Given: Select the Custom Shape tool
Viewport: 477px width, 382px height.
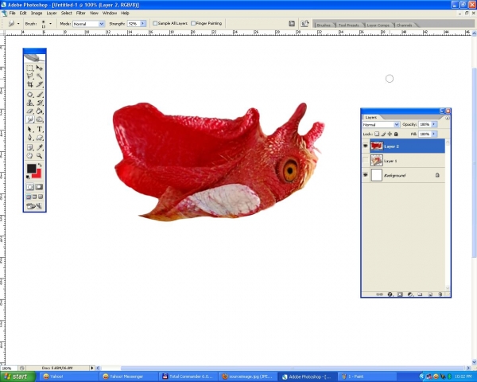Looking at the screenshot, I should [39, 138].
